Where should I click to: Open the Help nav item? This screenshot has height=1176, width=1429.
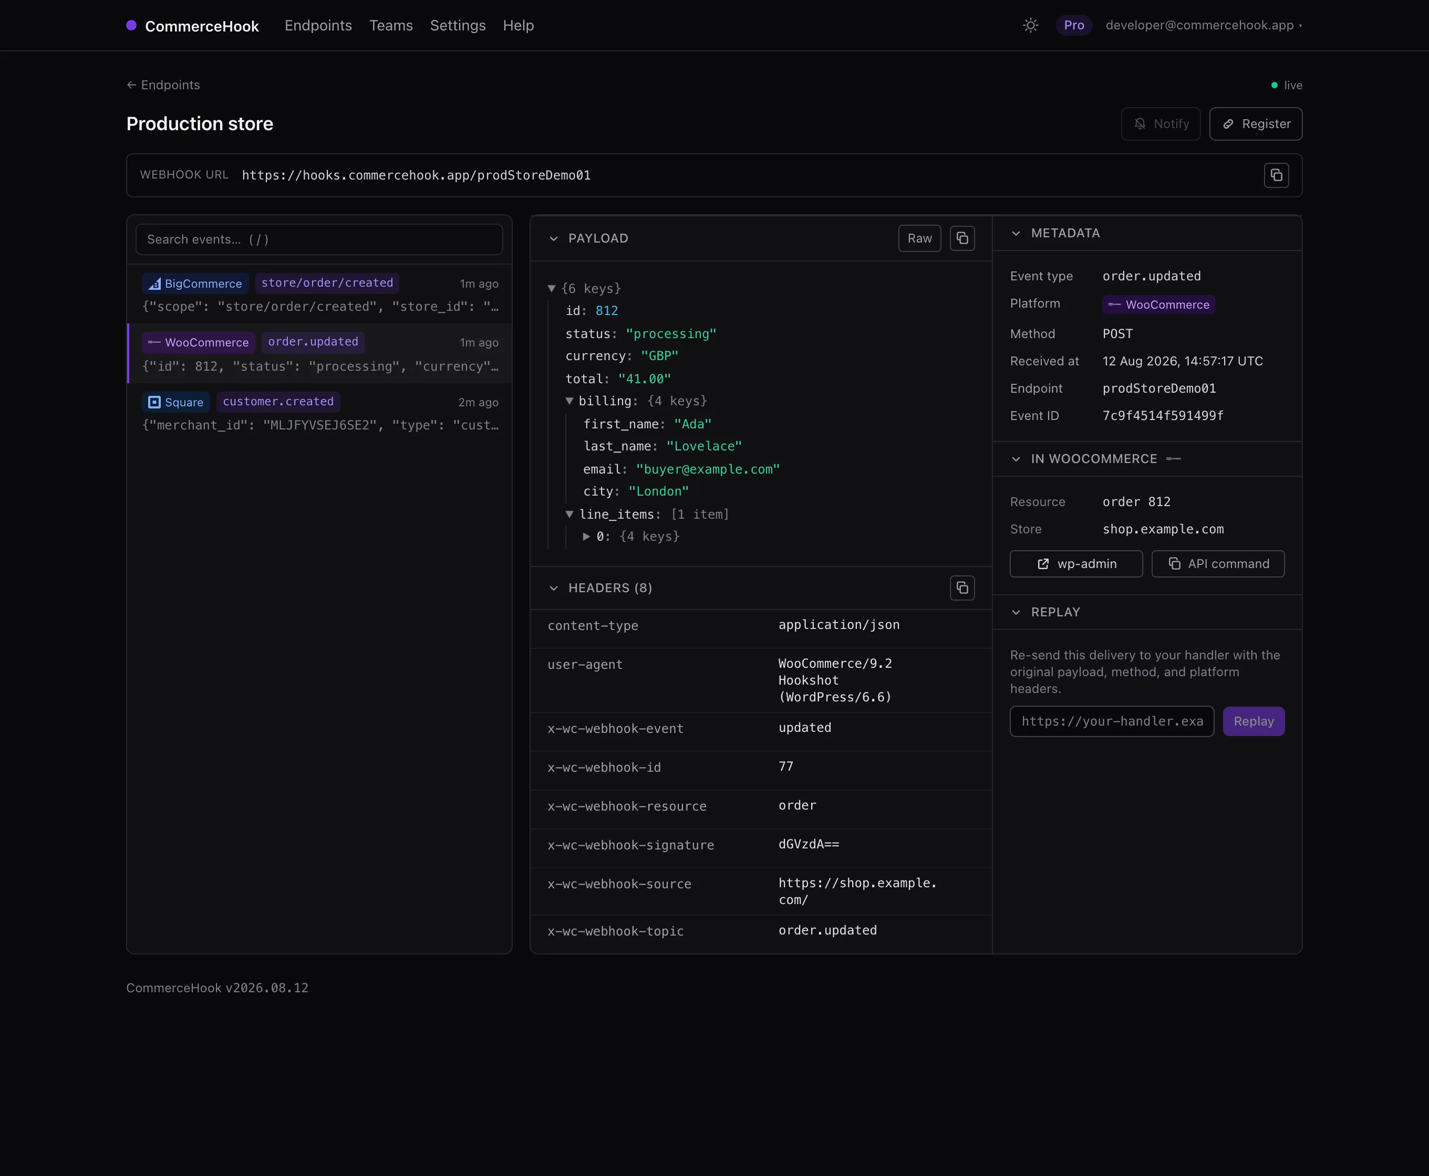tap(519, 26)
